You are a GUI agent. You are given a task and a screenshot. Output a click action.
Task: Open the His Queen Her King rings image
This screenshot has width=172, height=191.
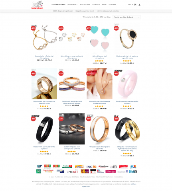[127, 129]
